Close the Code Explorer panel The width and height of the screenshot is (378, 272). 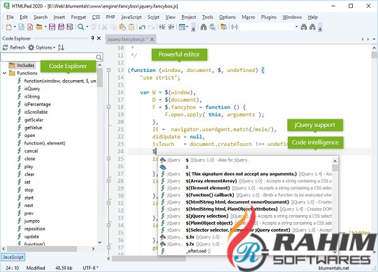tap(99, 38)
